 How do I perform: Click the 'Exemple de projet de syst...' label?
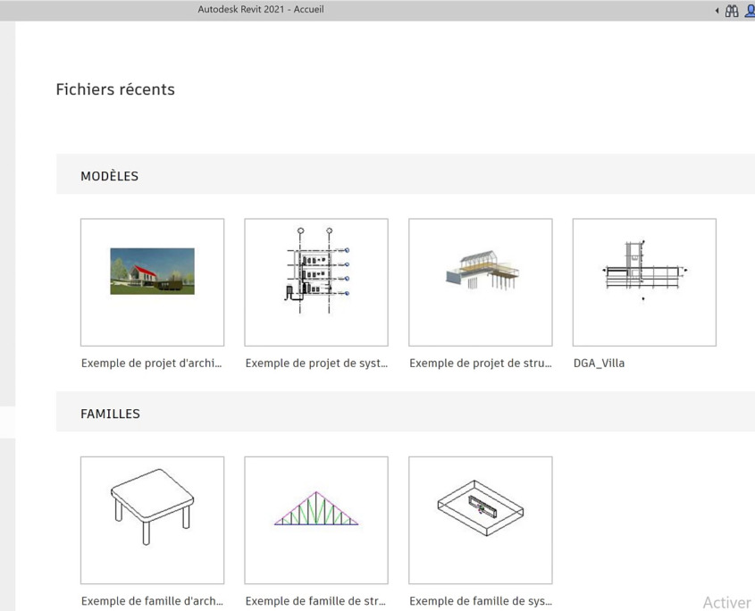point(316,363)
